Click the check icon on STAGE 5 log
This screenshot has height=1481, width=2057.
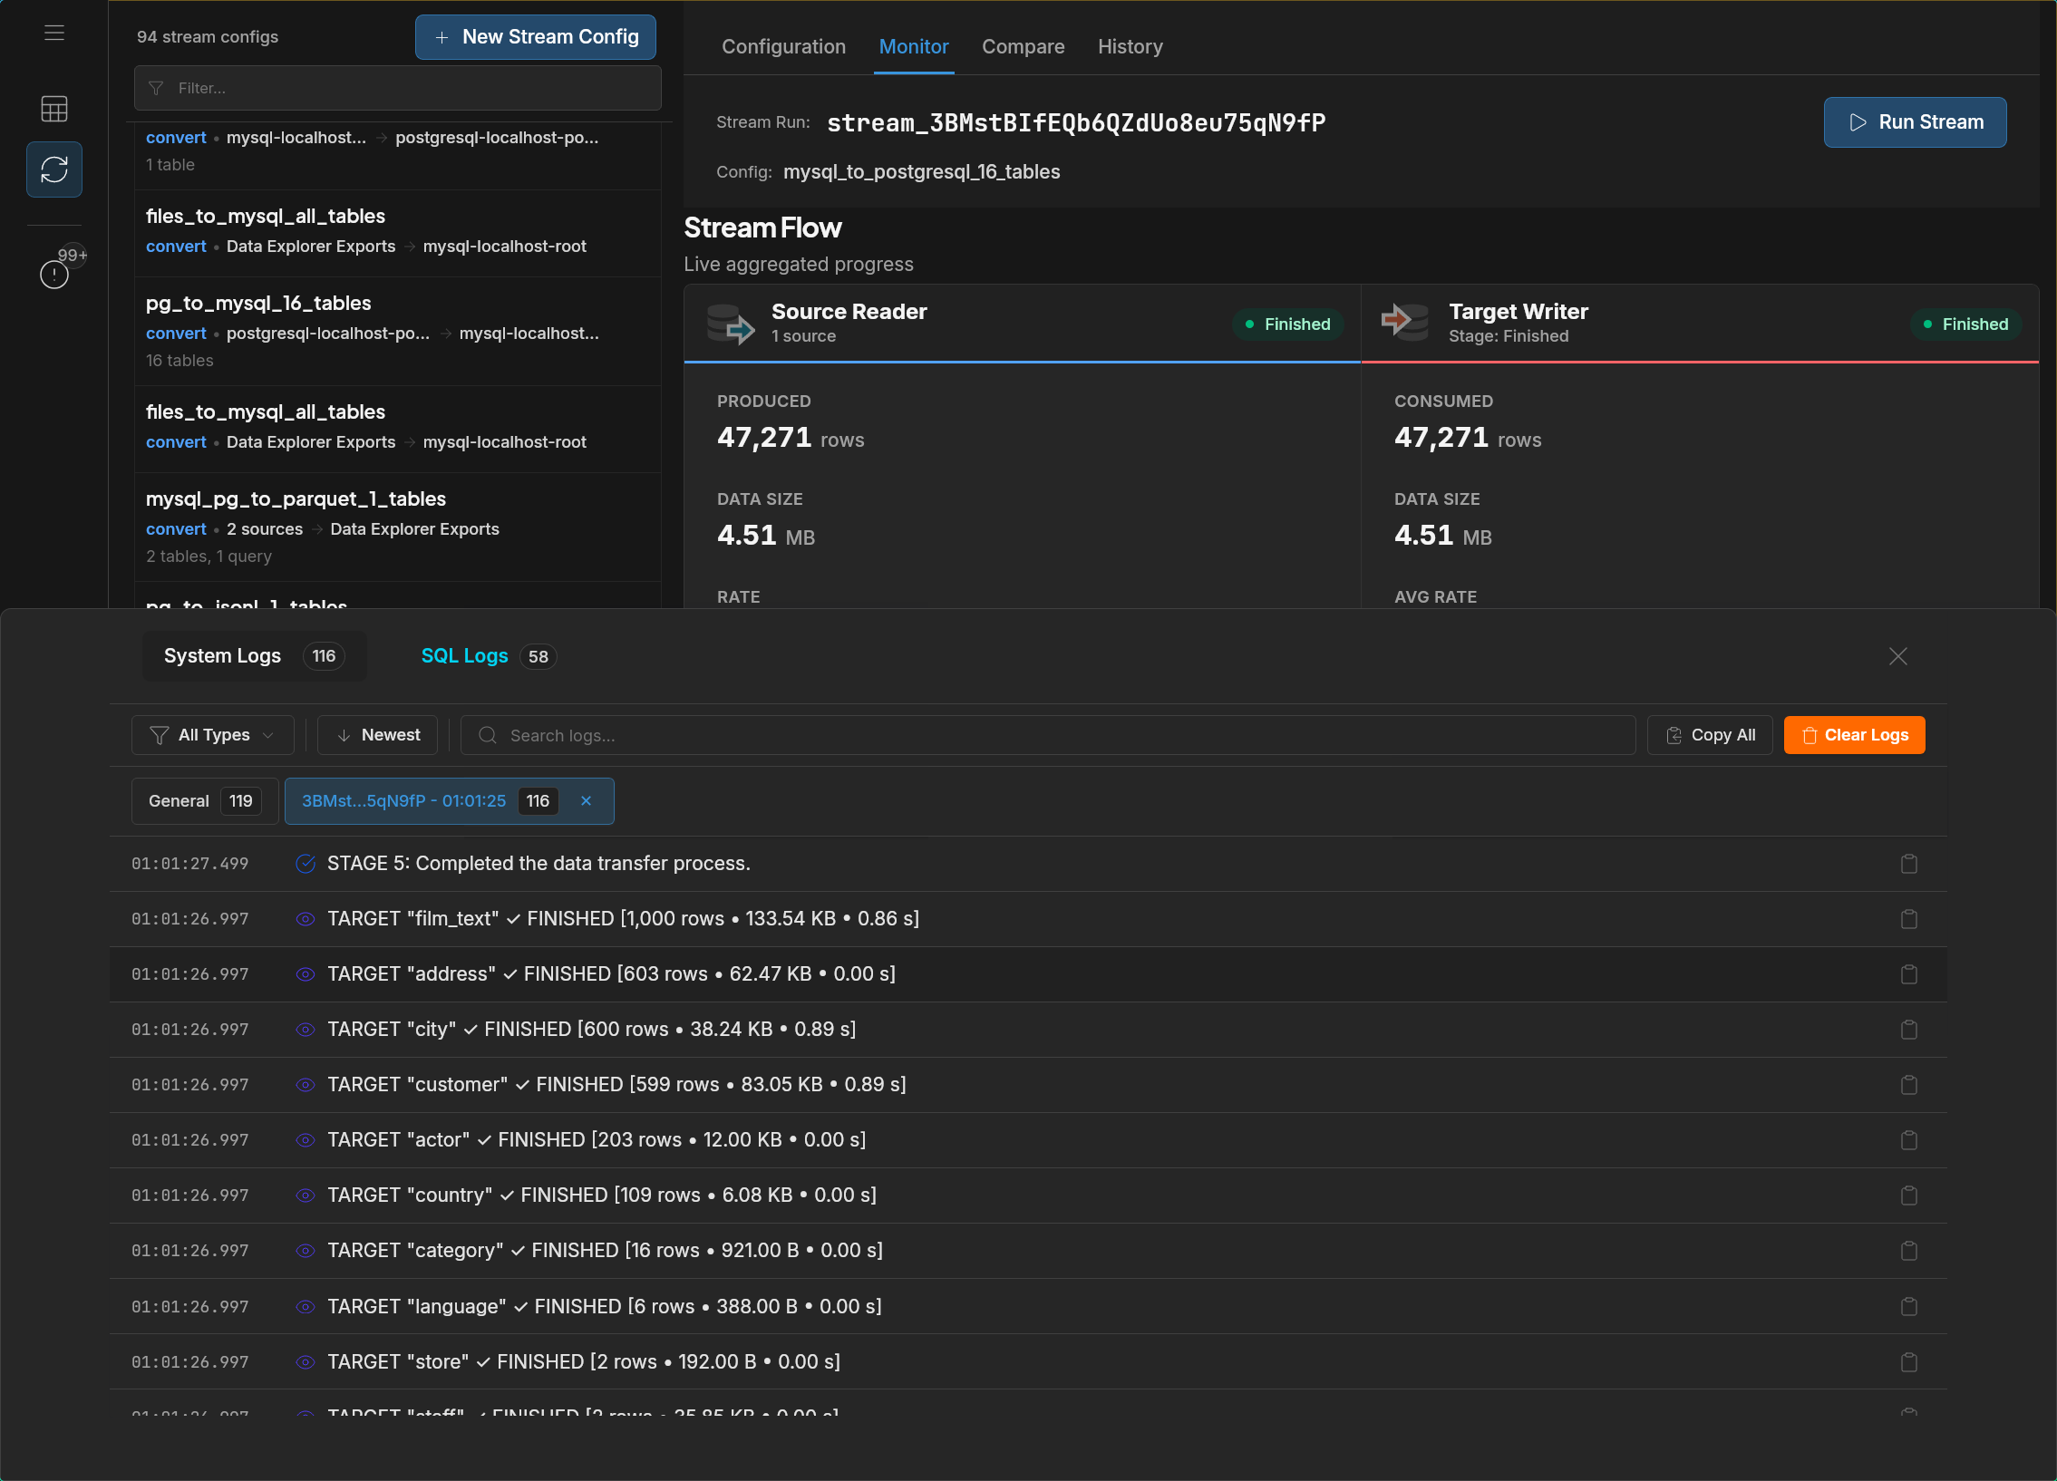coord(306,864)
